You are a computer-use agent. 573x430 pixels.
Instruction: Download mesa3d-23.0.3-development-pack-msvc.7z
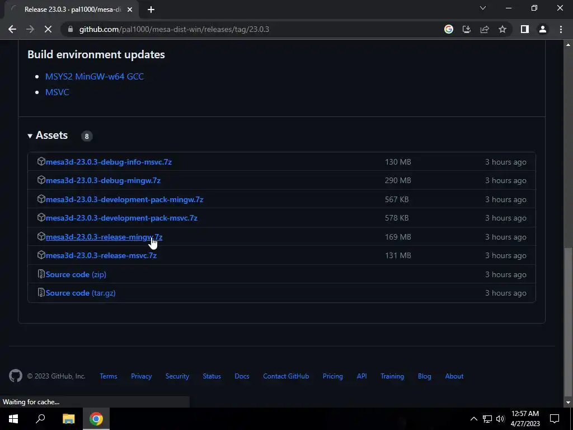coord(121,218)
